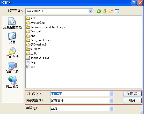
Task: Select the WINDOWS folder
Action: [34, 49]
